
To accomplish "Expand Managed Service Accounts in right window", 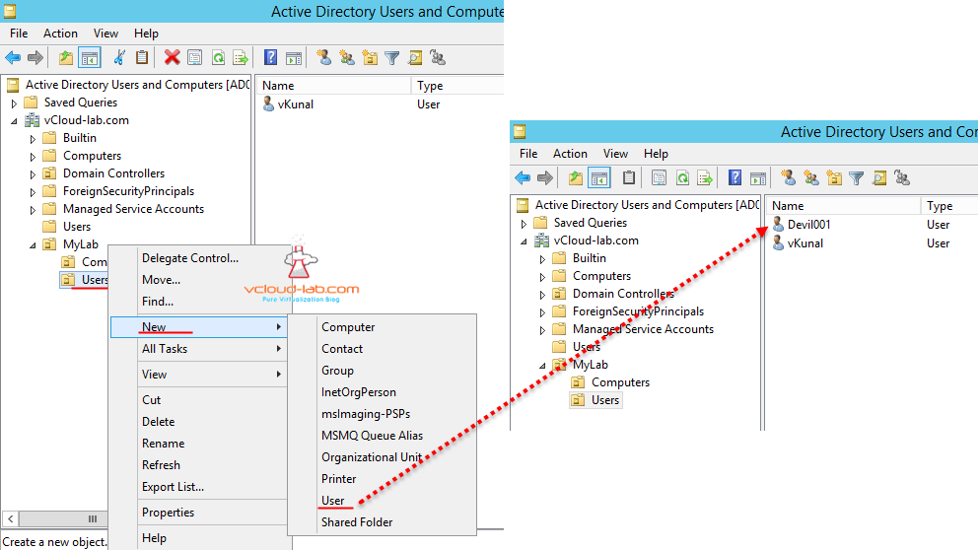I will pyautogui.click(x=542, y=330).
